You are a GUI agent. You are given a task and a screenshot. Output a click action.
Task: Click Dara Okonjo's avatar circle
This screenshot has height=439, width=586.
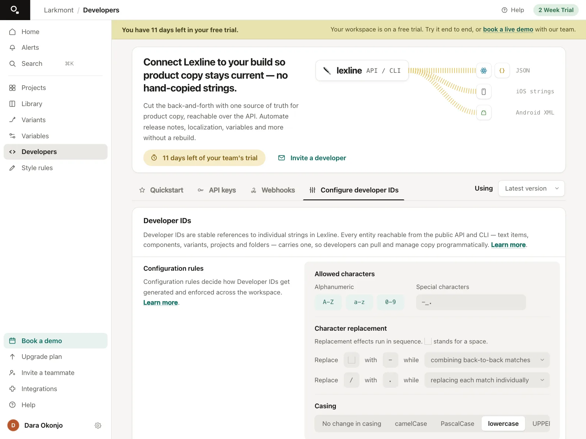coord(13,425)
